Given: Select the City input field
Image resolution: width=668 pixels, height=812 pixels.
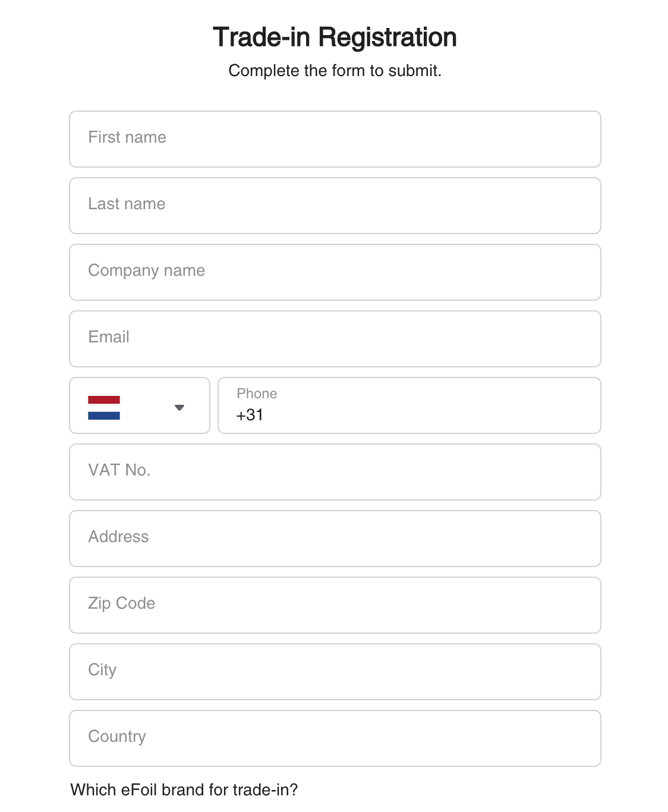Looking at the screenshot, I should [x=335, y=672].
